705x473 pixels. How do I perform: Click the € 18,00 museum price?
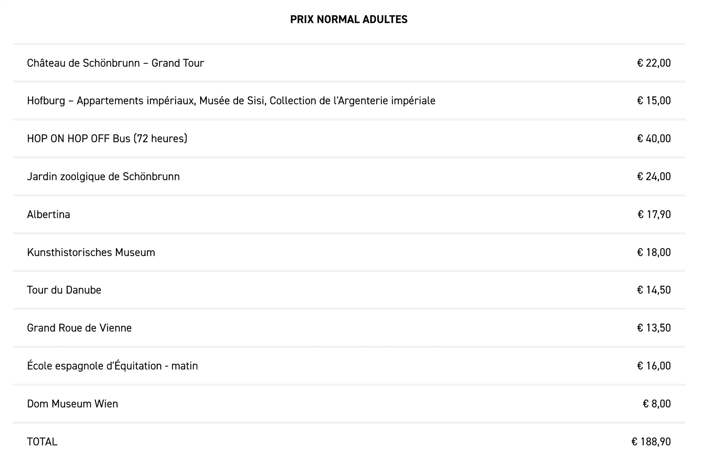pos(654,252)
